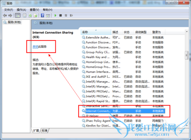The height and width of the screenshot is (140, 191).
Task: Select the KtmRm for Distri... service
Action: (x=123, y=126)
